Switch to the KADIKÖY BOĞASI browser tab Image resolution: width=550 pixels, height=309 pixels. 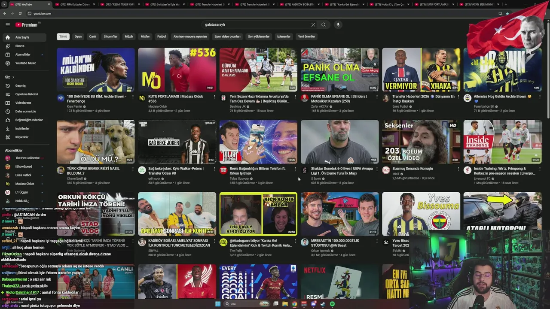pyautogui.click(x=299, y=4)
